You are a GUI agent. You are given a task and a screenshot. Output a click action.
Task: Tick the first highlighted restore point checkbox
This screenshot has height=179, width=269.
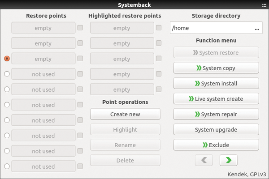click(x=159, y=28)
